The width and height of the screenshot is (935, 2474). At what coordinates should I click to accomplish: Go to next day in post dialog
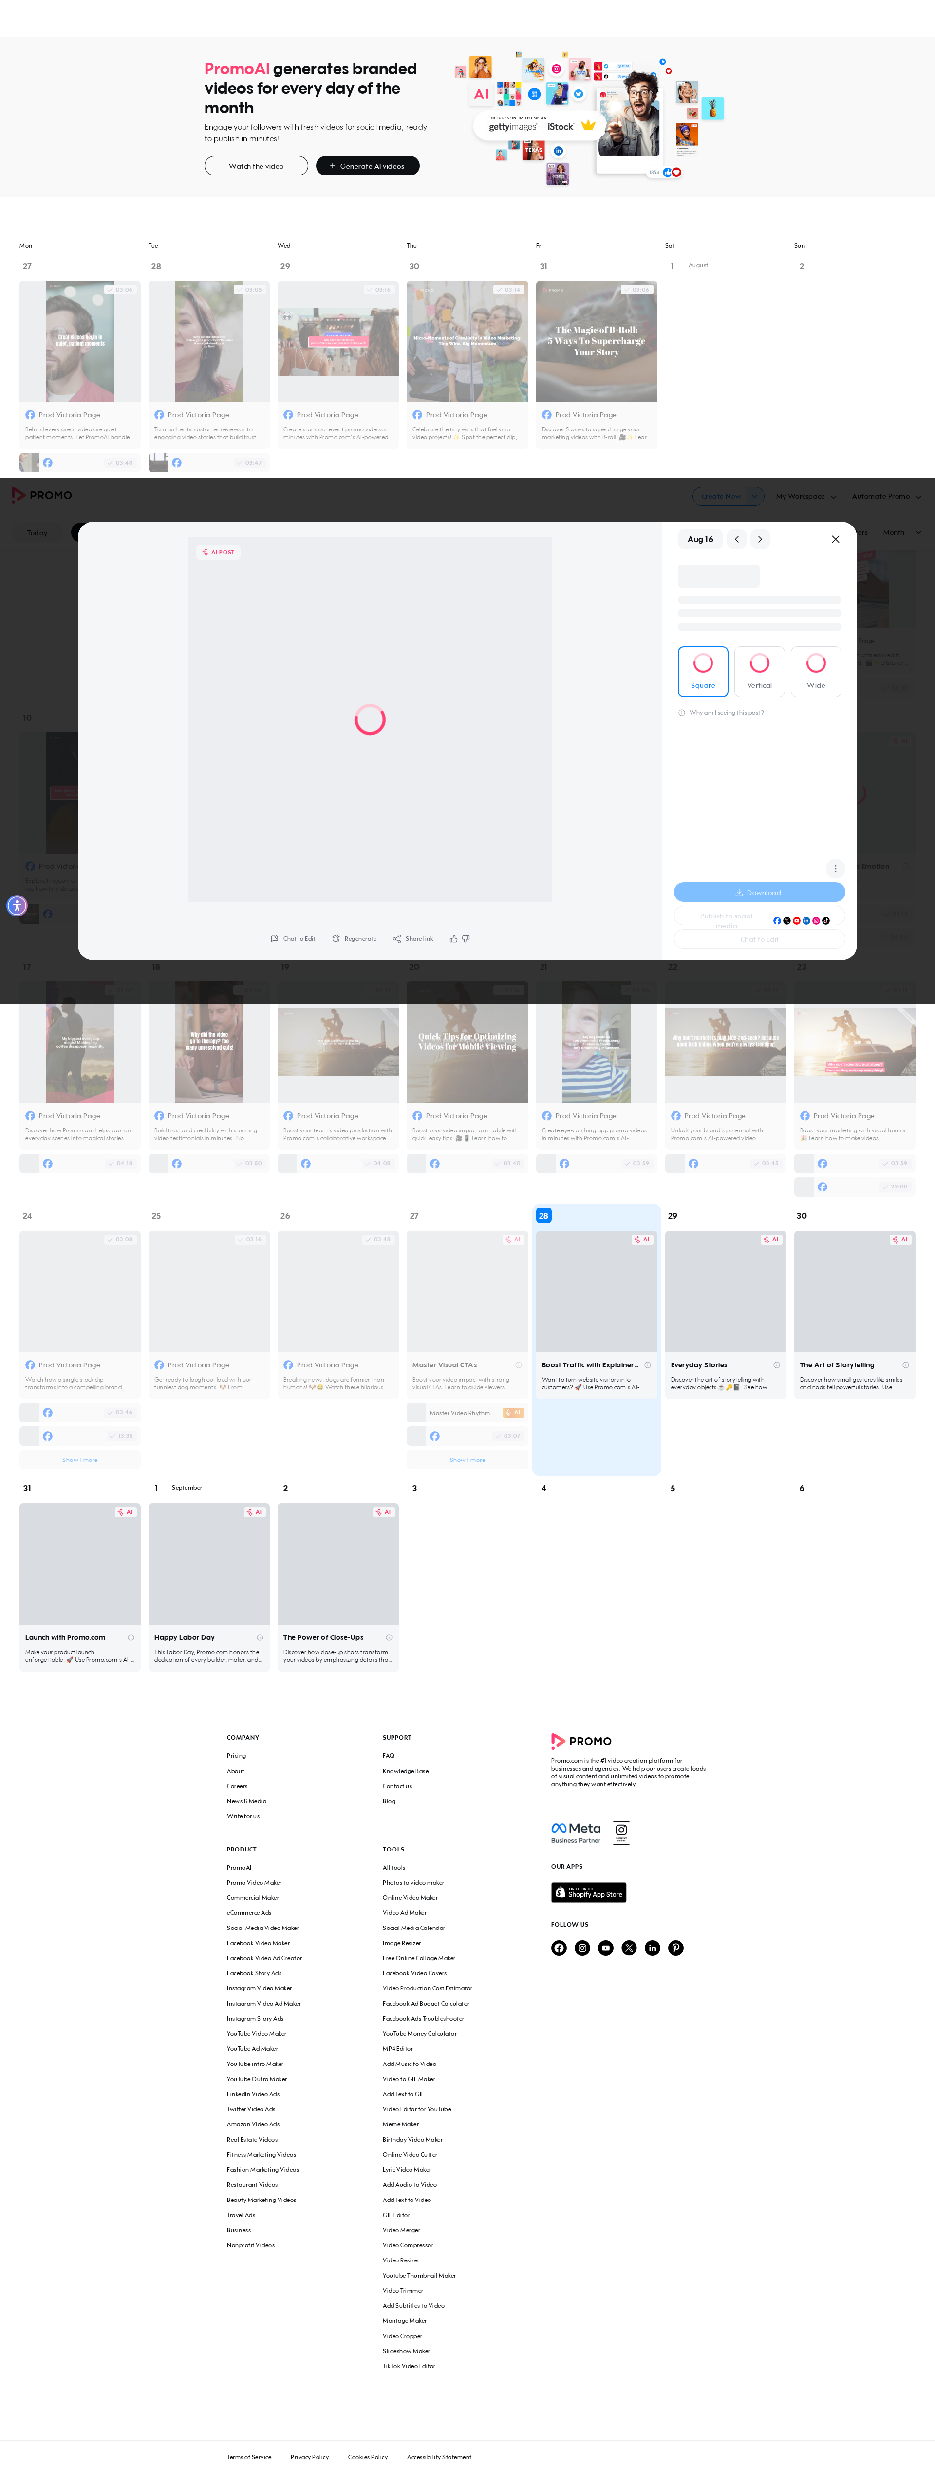[760, 539]
